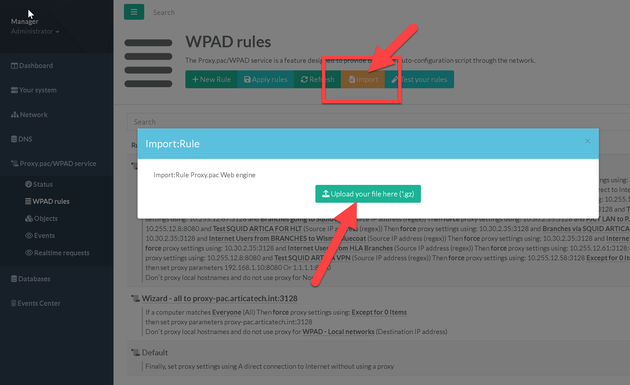The image size is (630, 385).
Task: Click Upload your file here (*.gz)
Action: click(368, 194)
